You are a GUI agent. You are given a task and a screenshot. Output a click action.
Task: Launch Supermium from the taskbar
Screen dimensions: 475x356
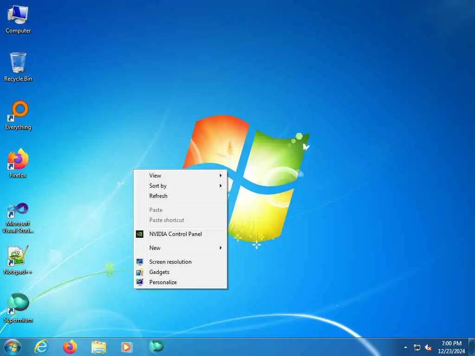pyautogui.click(x=156, y=346)
